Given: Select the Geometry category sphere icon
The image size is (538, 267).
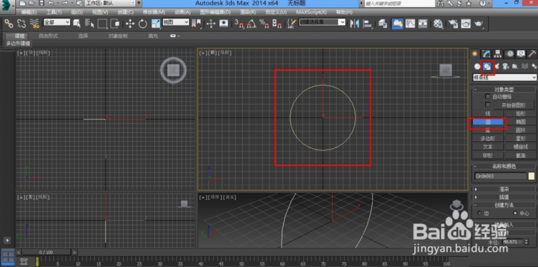Looking at the screenshot, I should click(477, 66).
